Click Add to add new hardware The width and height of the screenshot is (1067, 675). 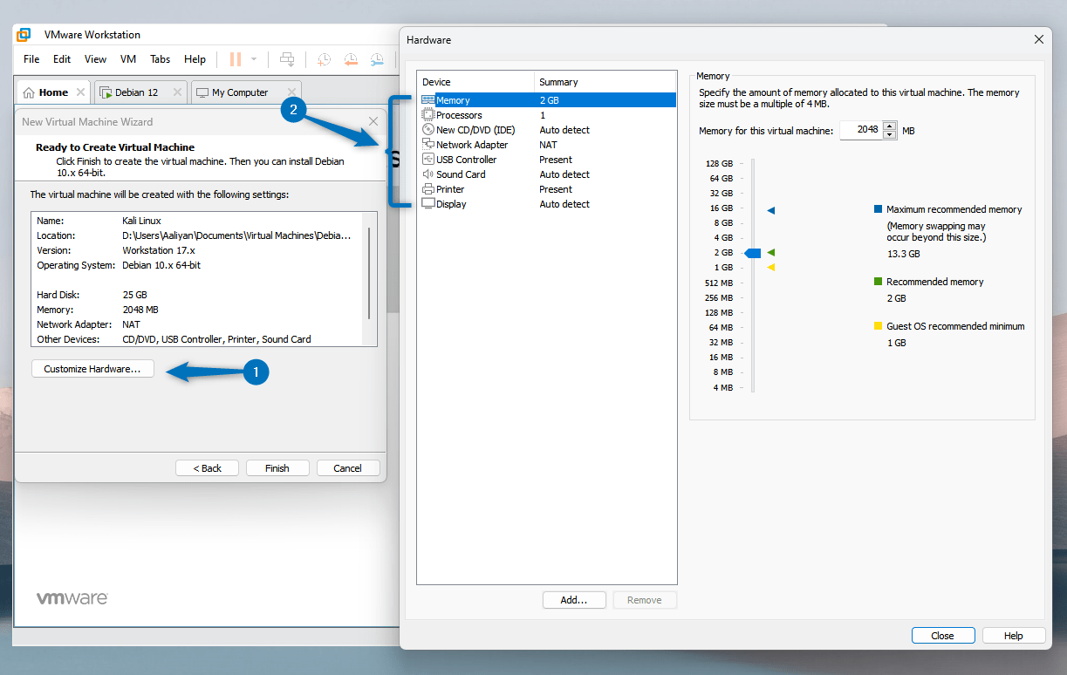(574, 599)
